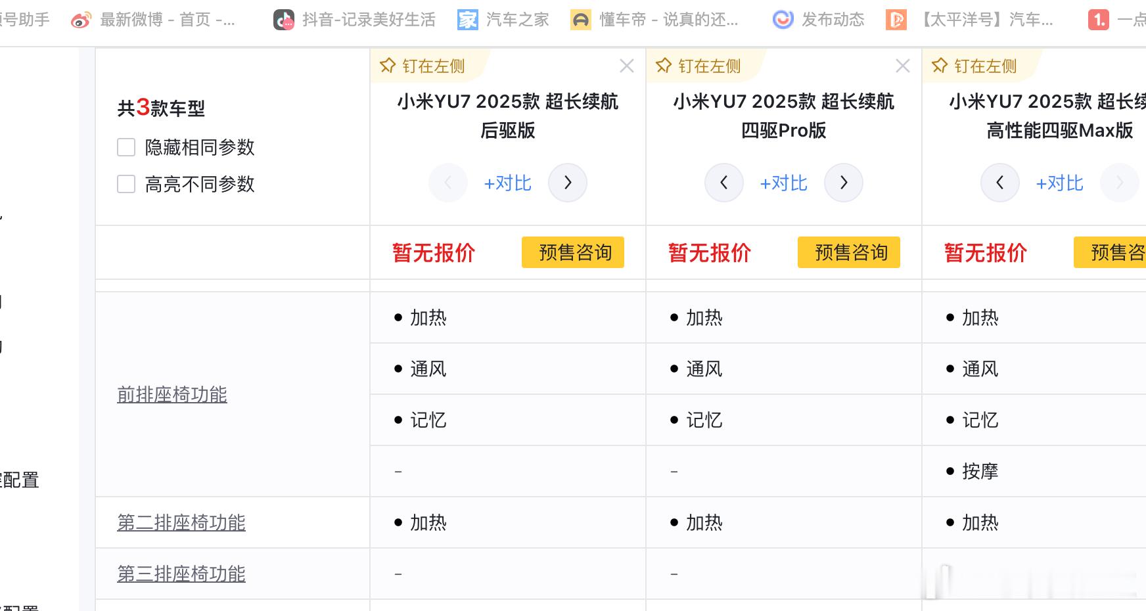Open 第三排座椅功能 parameter link

181,574
